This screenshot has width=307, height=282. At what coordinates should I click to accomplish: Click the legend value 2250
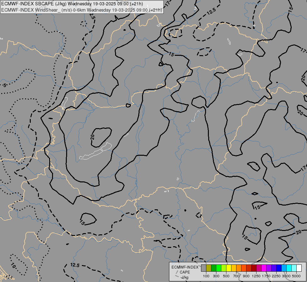click(276, 276)
